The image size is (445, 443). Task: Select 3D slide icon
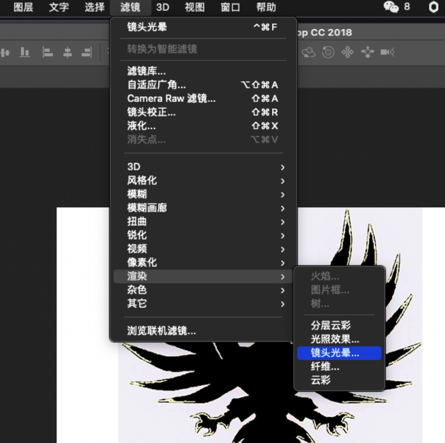[368, 52]
